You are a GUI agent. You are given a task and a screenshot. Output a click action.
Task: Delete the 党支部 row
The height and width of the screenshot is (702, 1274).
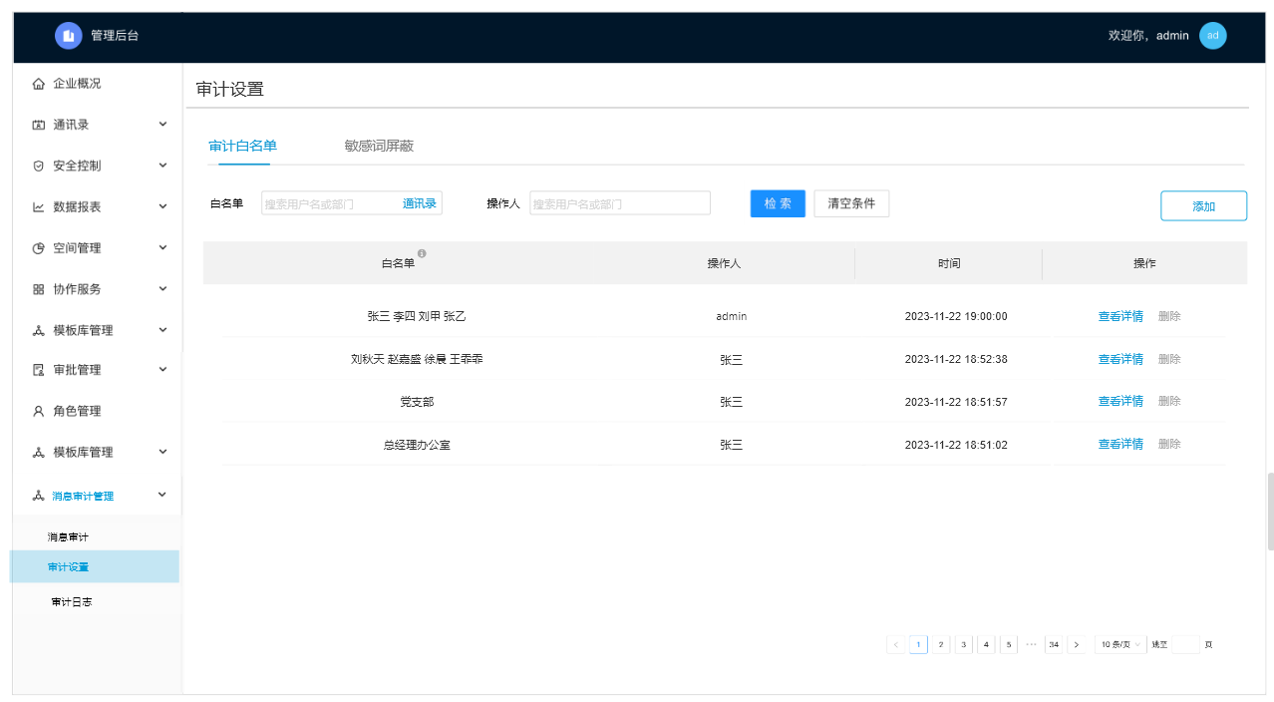click(x=1169, y=401)
